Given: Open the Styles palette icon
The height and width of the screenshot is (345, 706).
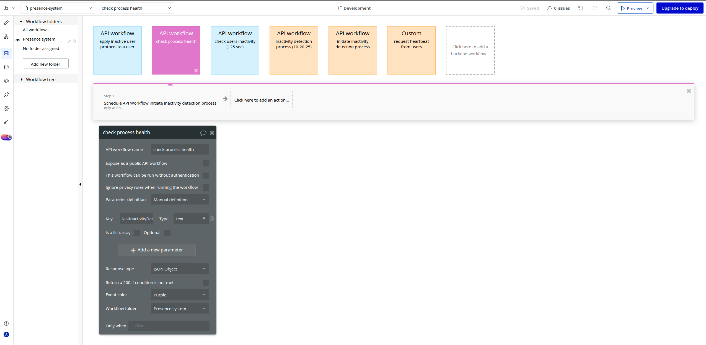Looking at the screenshot, I should (6, 81).
